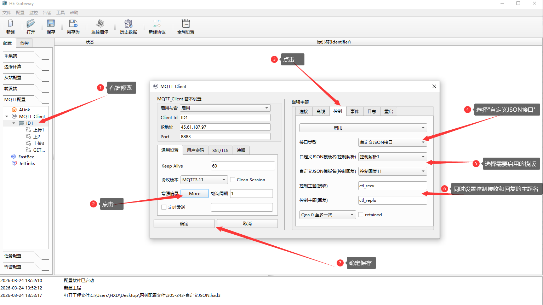Select the 事件 tab in 增强主题
This screenshot has width=543, height=305.
click(x=355, y=111)
